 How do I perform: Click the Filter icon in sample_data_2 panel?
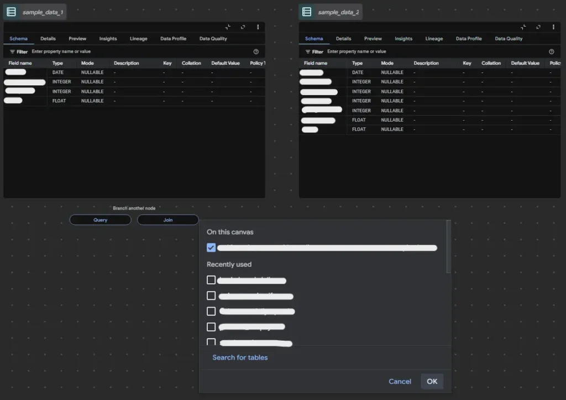pyautogui.click(x=308, y=51)
